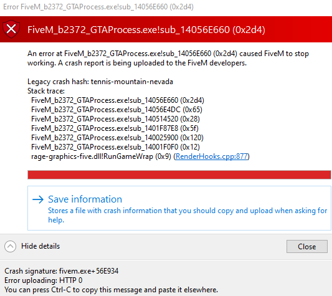Click the red header error title
The height and width of the screenshot is (296, 332).
click(146, 30)
